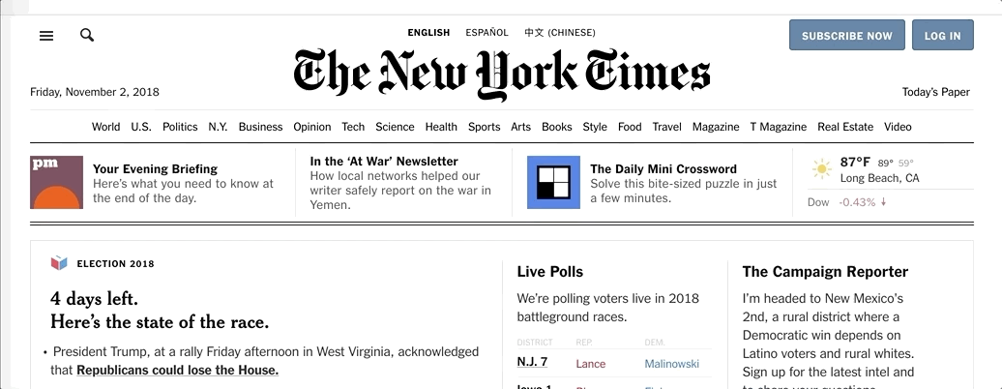Viewport: 1002px width, 389px height.
Task: Open the N.J. 7 live poll
Action: click(532, 362)
